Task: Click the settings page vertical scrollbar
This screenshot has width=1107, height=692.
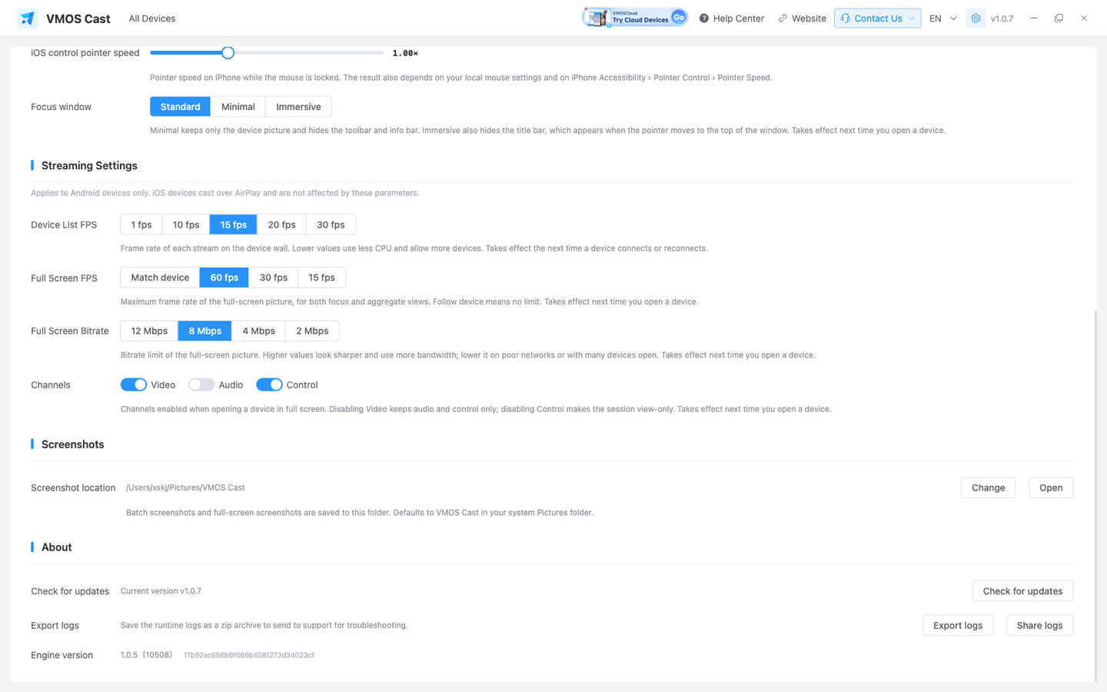Action: 1095,495
